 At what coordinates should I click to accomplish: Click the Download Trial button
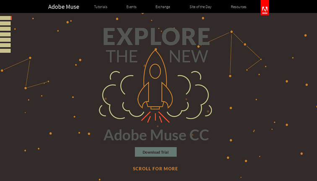click(156, 152)
